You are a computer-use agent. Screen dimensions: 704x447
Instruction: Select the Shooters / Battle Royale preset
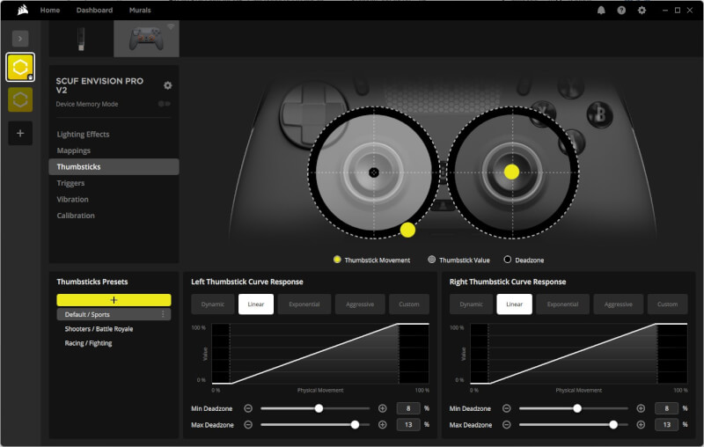99,329
